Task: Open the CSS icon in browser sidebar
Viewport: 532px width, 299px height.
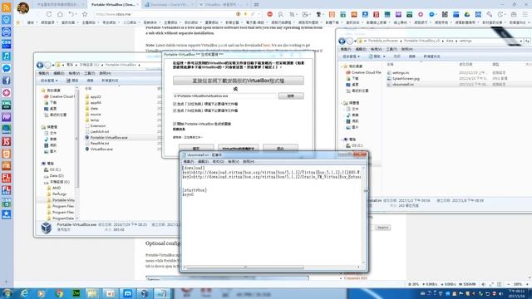Action: click(6, 44)
